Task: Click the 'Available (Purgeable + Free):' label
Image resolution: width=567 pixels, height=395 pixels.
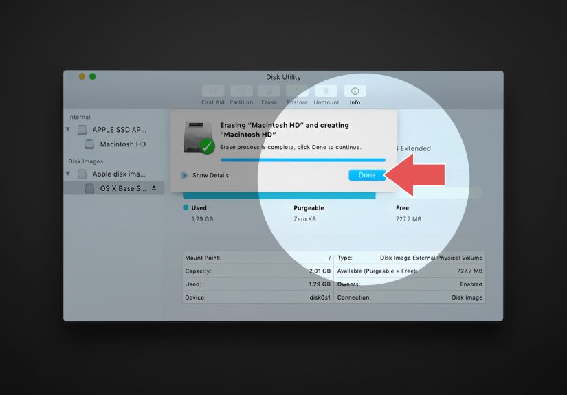Action: (x=377, y=271)
